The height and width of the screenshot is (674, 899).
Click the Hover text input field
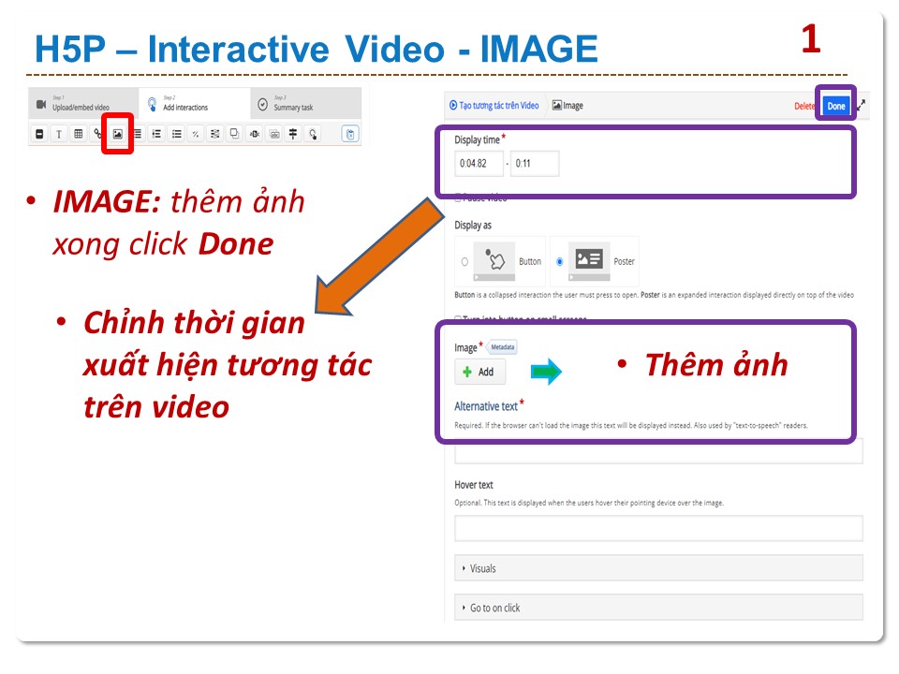coord(657,528)
